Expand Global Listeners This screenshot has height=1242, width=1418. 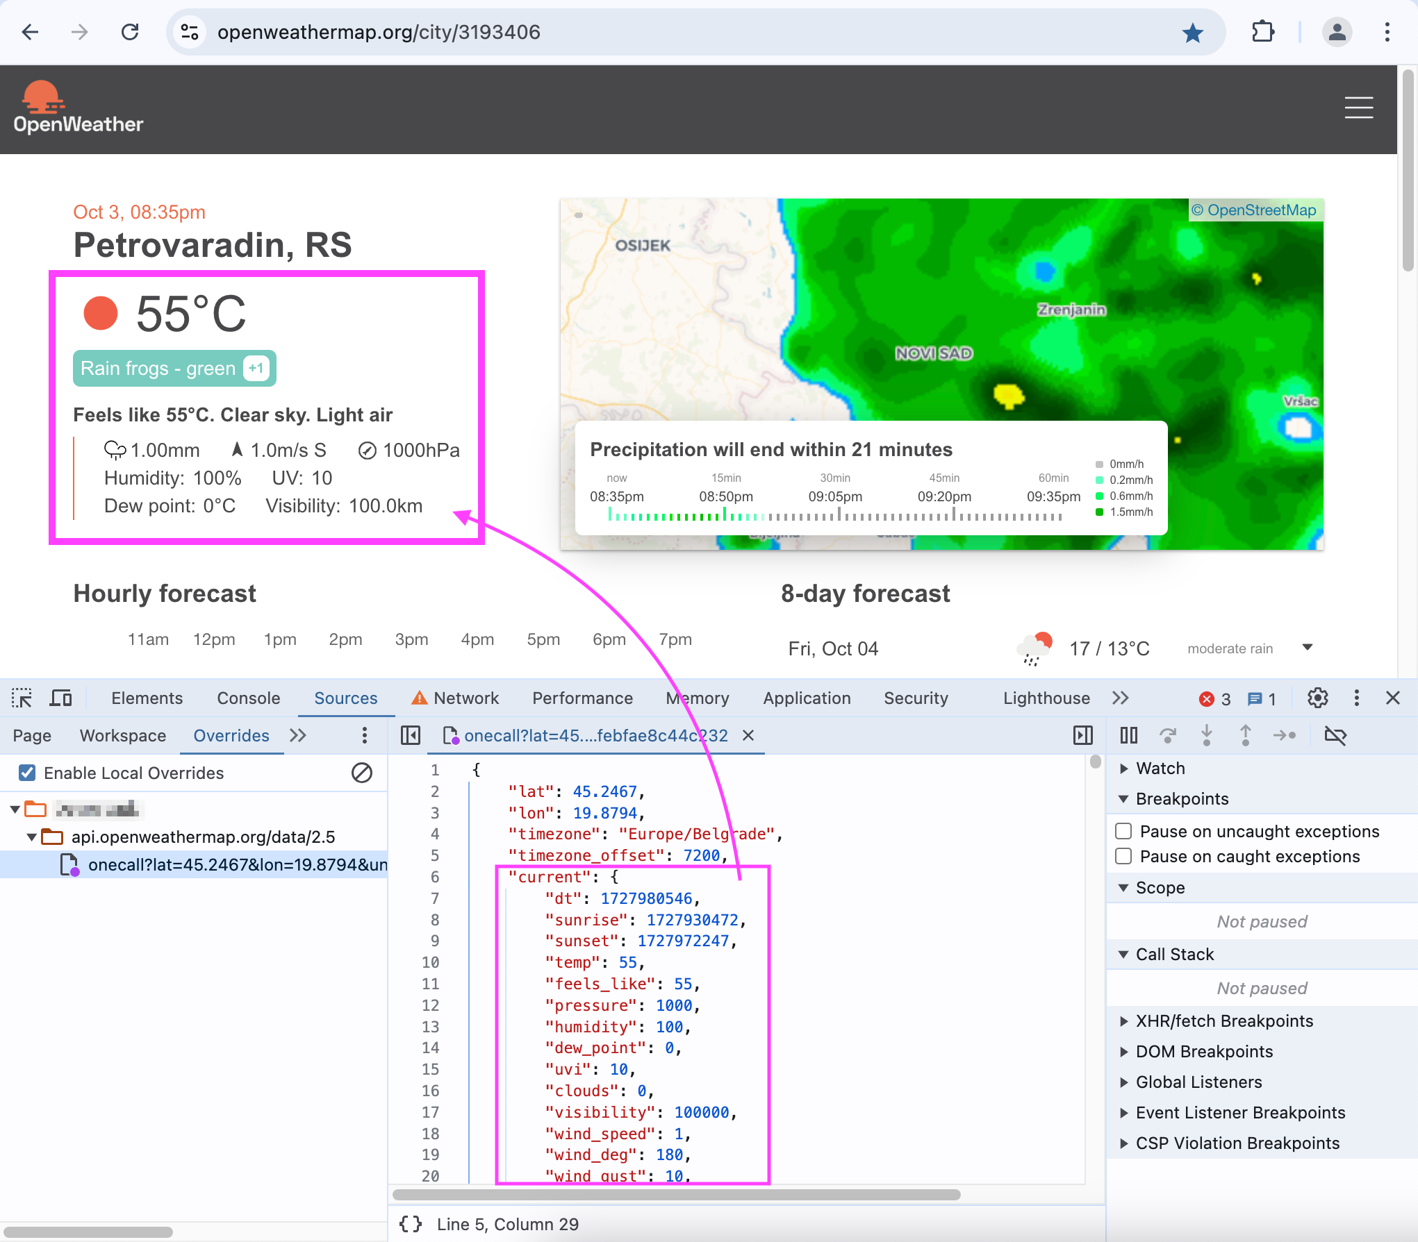point(1123,1082)
